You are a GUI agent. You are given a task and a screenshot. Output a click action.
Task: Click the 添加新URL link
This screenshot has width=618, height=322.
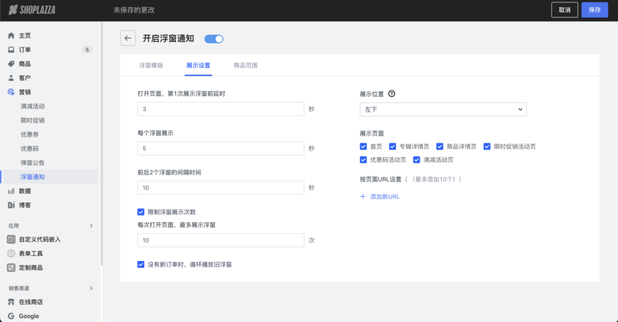(x=385, y=196)
